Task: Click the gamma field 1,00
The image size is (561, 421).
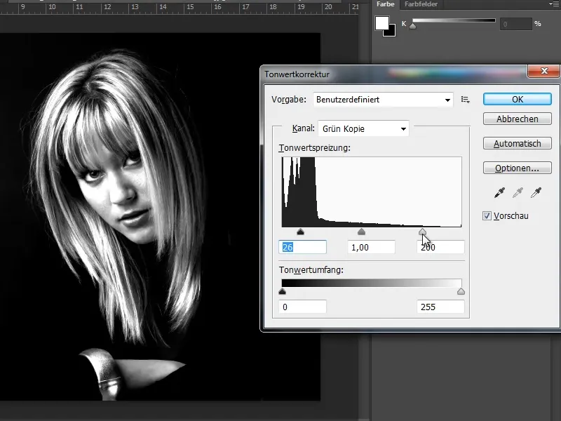Action: [372, 247]
